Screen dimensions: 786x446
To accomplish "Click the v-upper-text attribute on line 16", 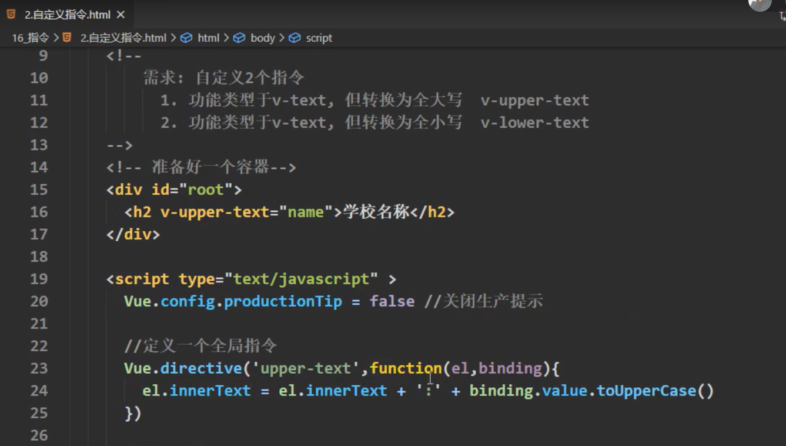I will 215,212.
